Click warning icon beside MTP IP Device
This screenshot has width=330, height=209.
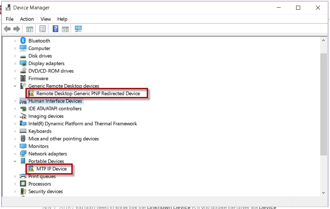[31, 169]
